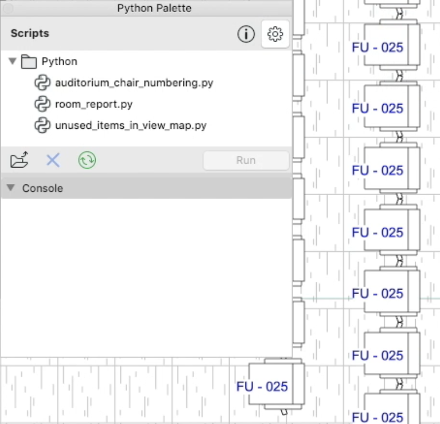Collapse the Console section triangle
The image size is (440, 424).
coord(10,188)
